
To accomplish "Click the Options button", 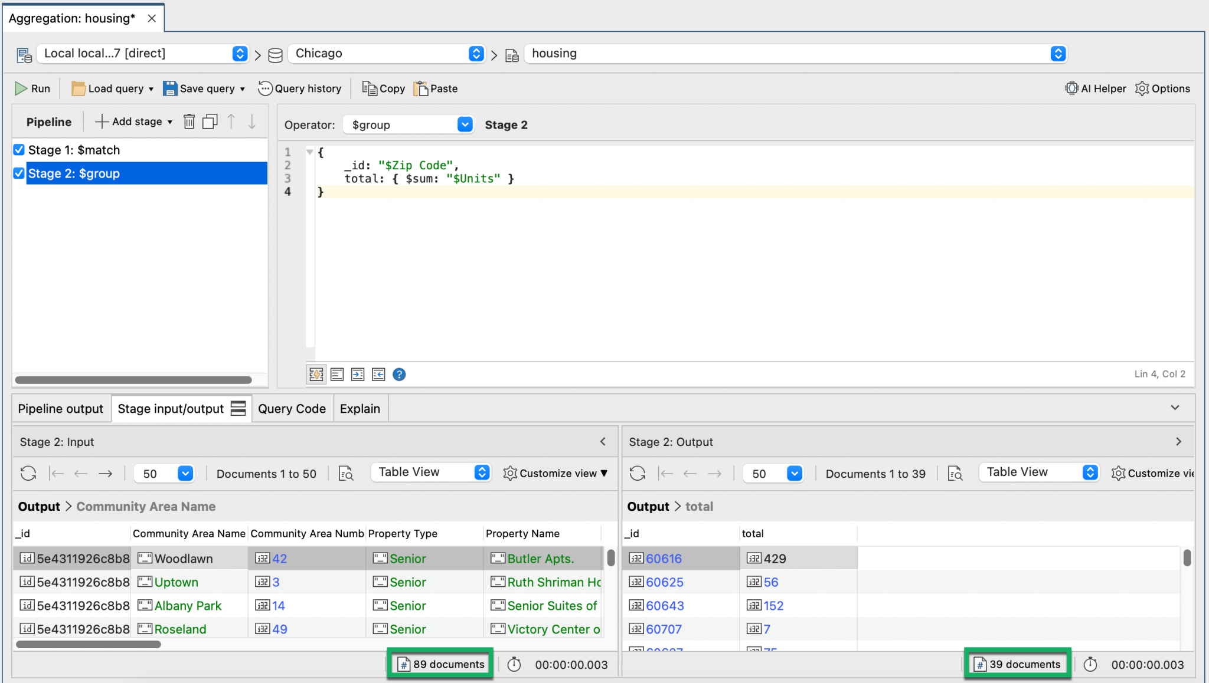I will click(x=1162, y=88).
